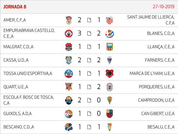Click the Llançà C.E. team crest
This screenshot has height=134, width=178.
[x=110, y=47]
